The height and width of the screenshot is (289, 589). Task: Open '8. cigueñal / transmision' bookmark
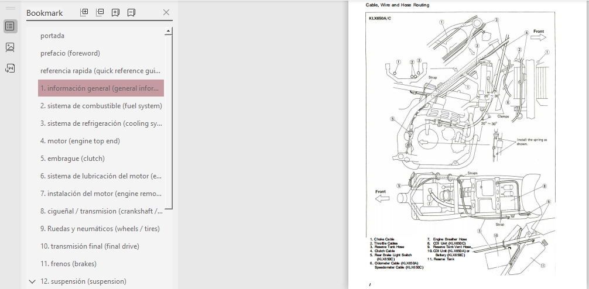[101, 211]
